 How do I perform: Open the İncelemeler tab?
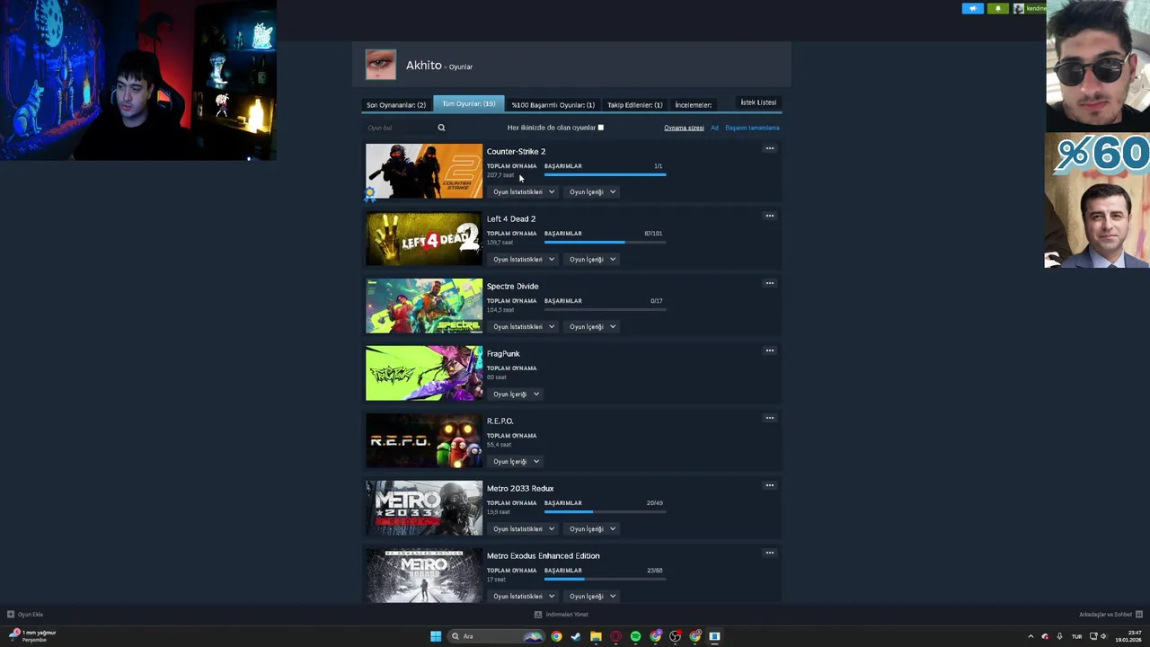click(694, 105)
